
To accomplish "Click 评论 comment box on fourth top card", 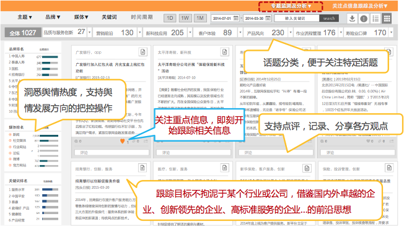I will click(x=358, y=152).
